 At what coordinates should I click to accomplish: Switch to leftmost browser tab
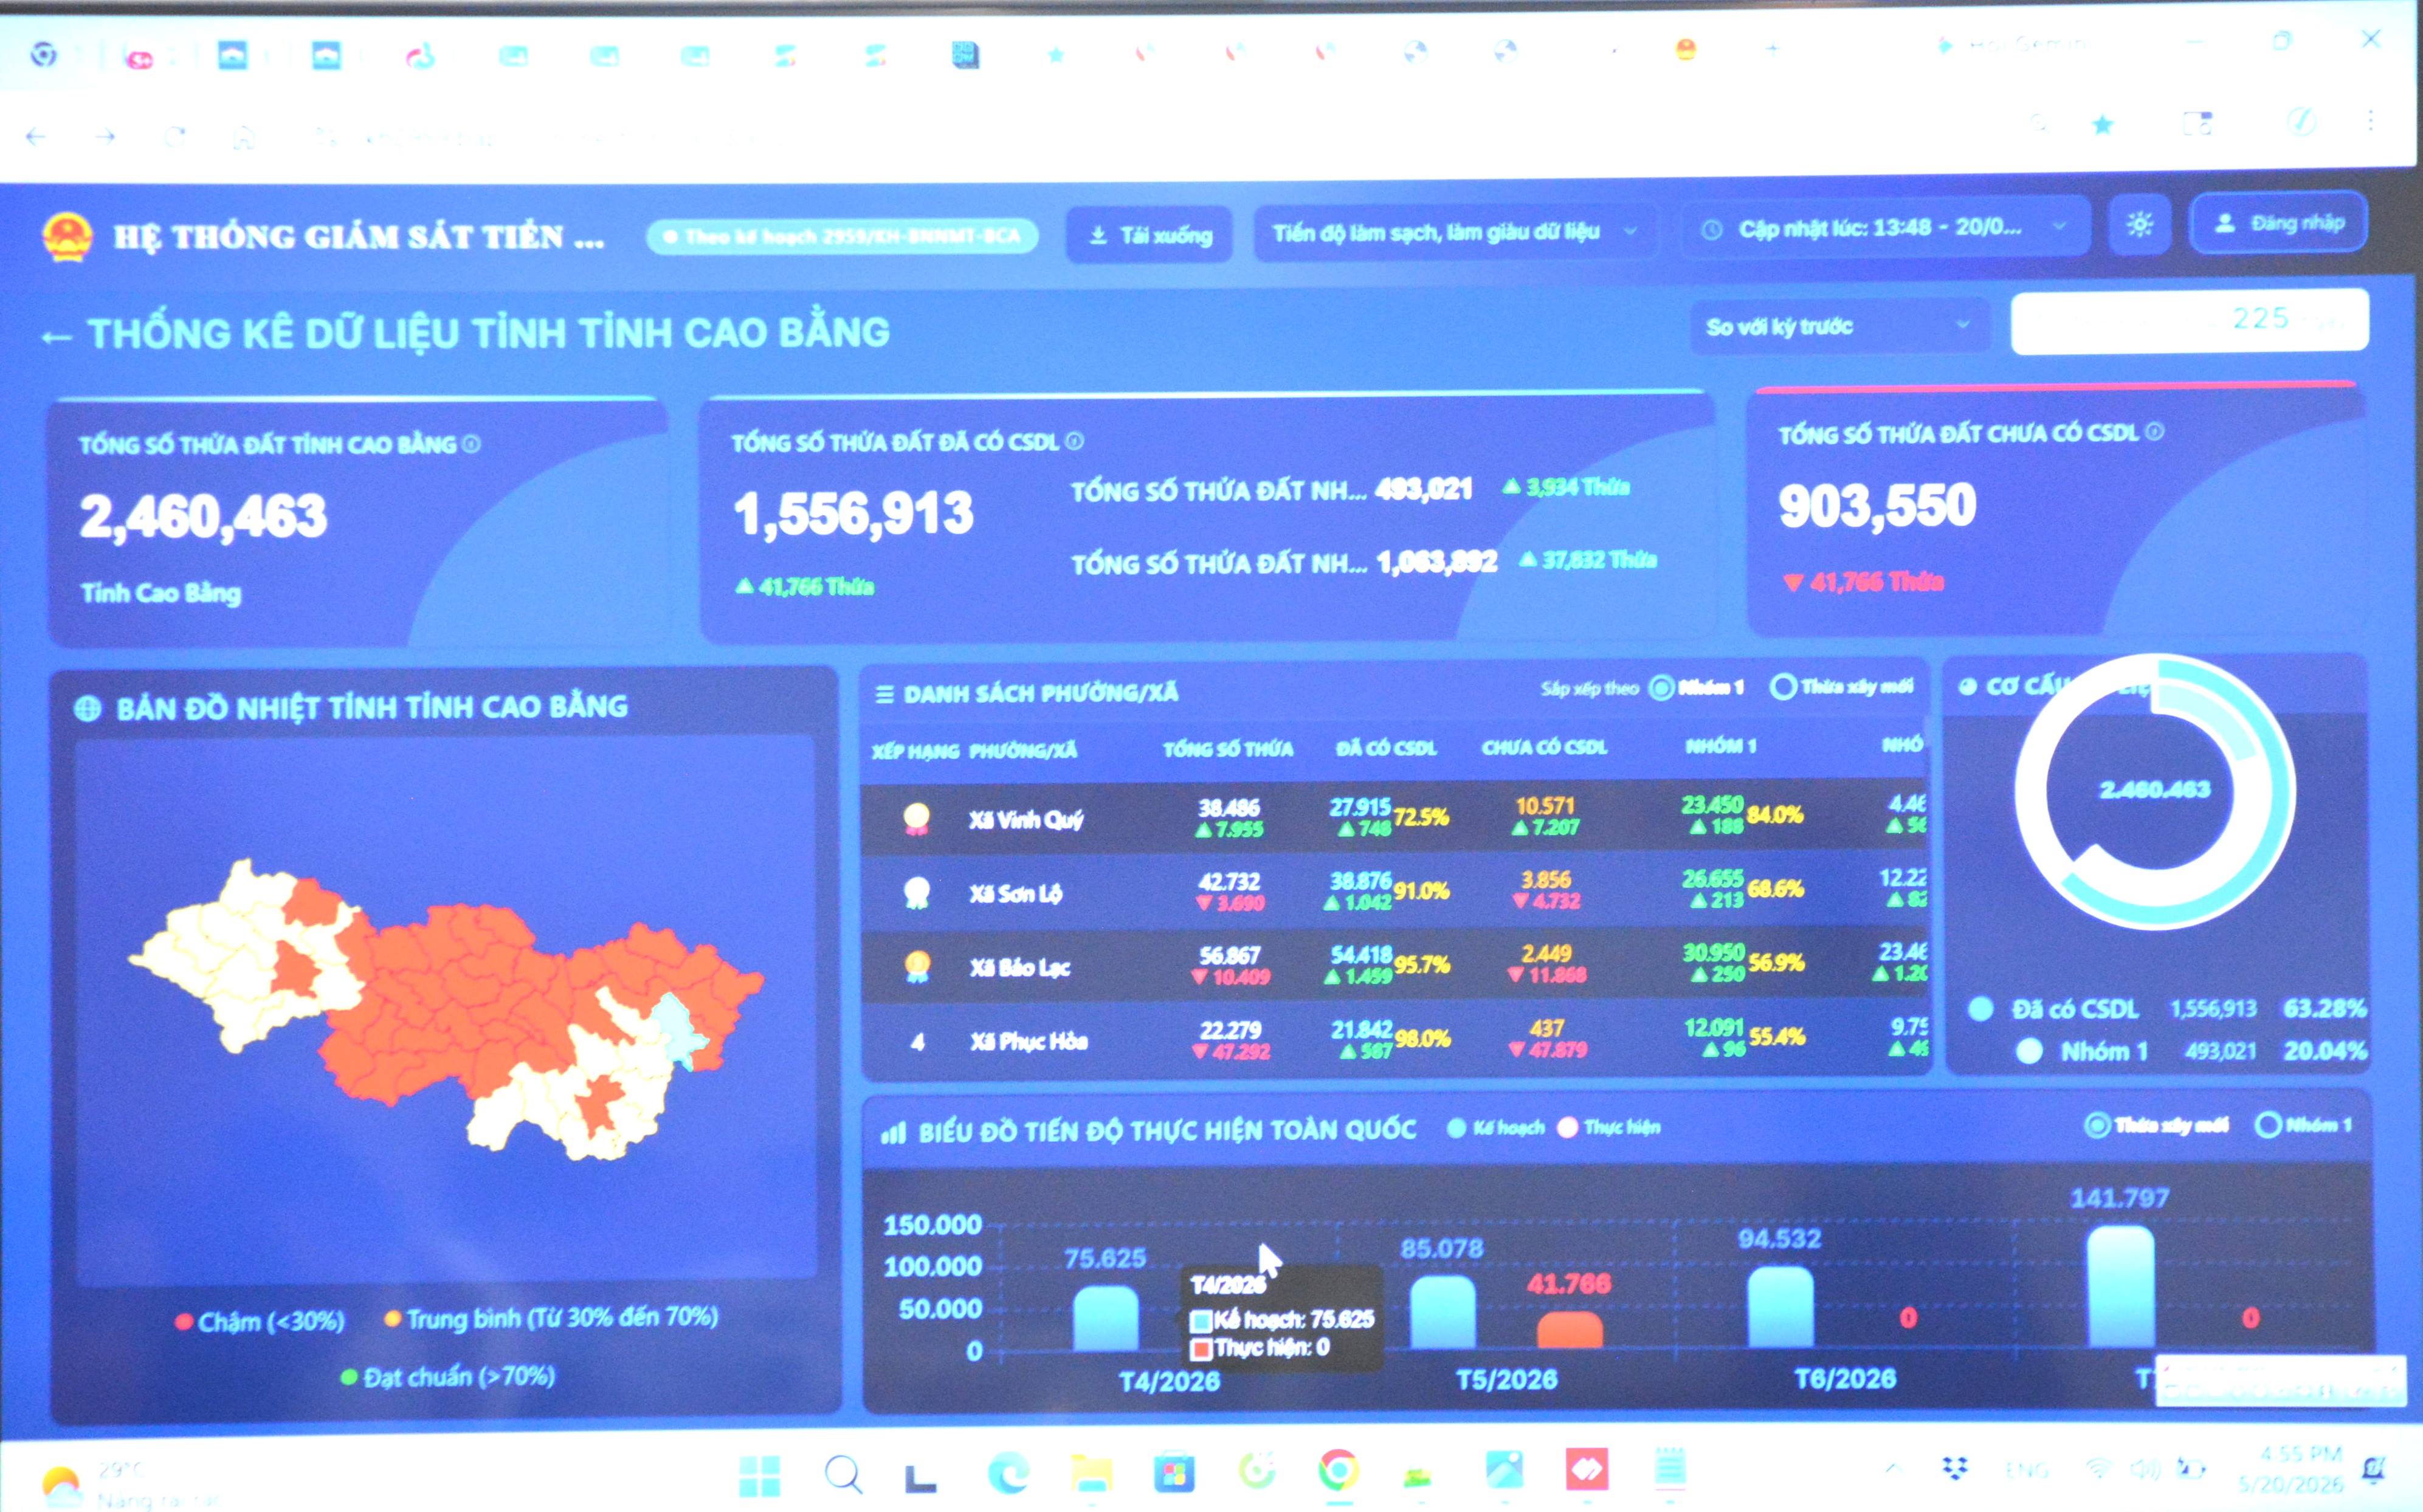click(44, 54)
